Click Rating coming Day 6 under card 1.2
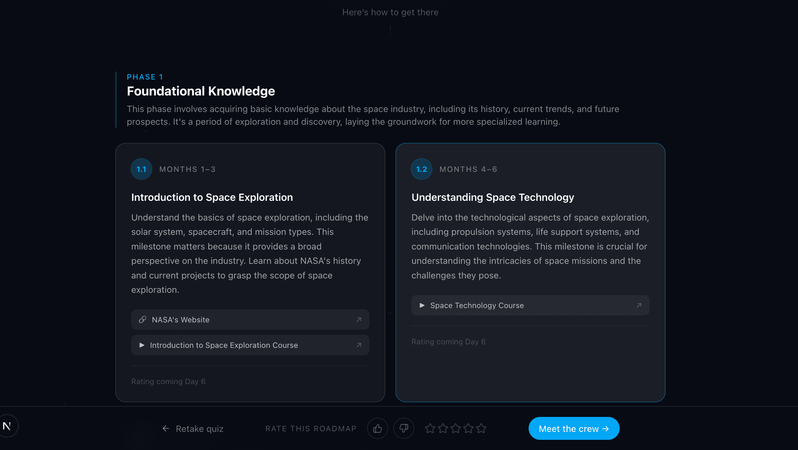The image size is (798, 450). pyautogui.click(x=448, y=341)
